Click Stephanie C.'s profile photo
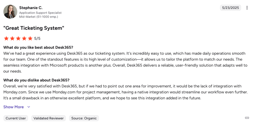 coord(10,12)
